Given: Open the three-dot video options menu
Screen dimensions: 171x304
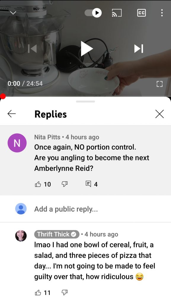Looking at the screenshot, I should tap(162, 13).
